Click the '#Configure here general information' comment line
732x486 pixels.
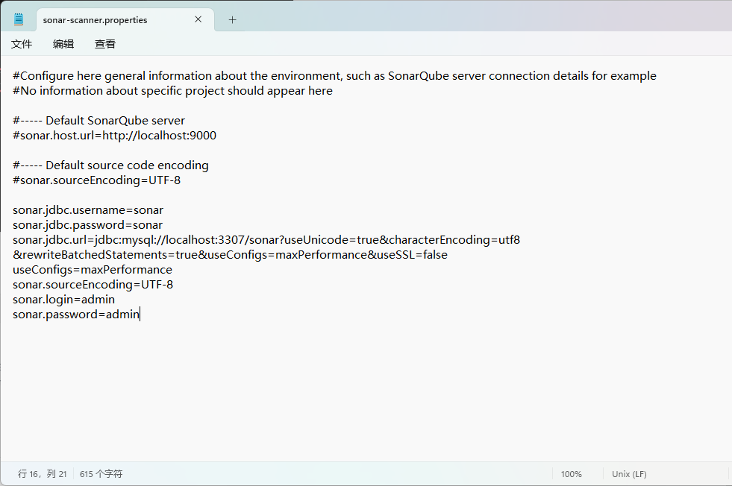click(334, 75)
